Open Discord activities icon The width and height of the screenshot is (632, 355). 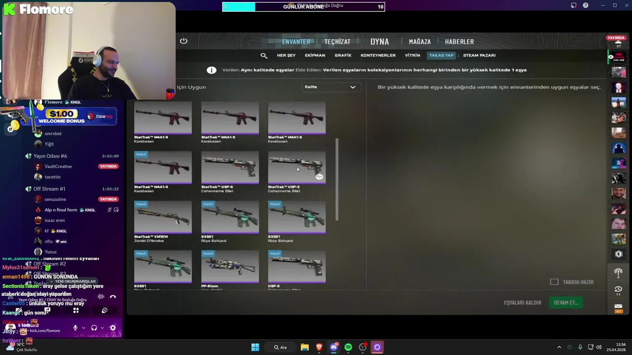(x=76, y=310)
